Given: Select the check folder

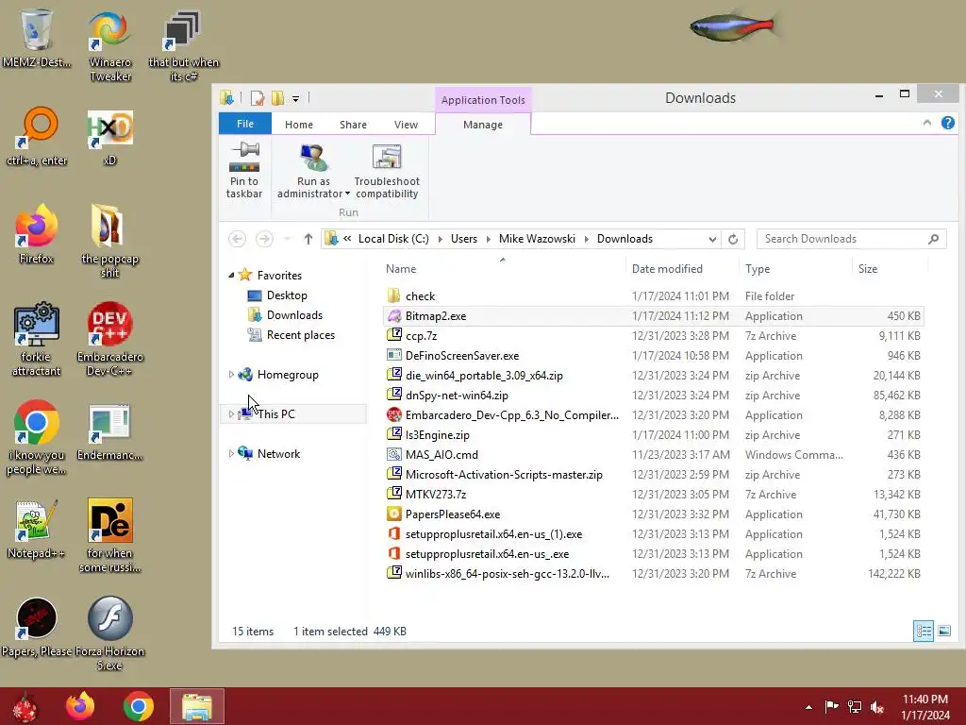Looking at the screenshot, I should pyautogui.click(x=653, y=295).
